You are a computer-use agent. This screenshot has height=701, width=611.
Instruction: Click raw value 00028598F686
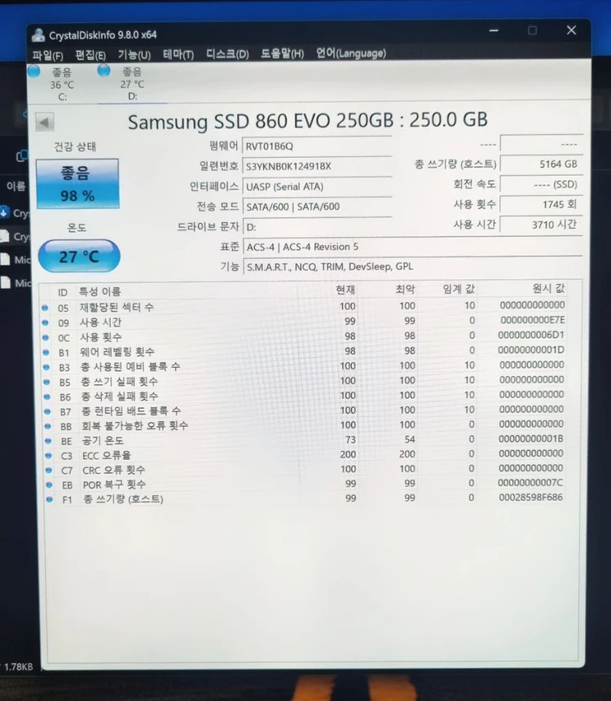pos(530,497)
